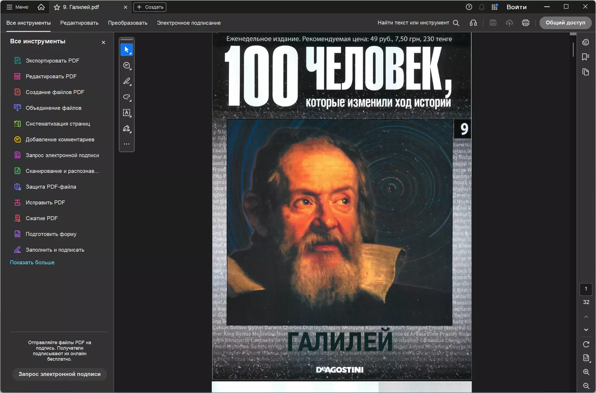Zoom out of the document
This screenshot has width=596, height=393.
(586, 386)
